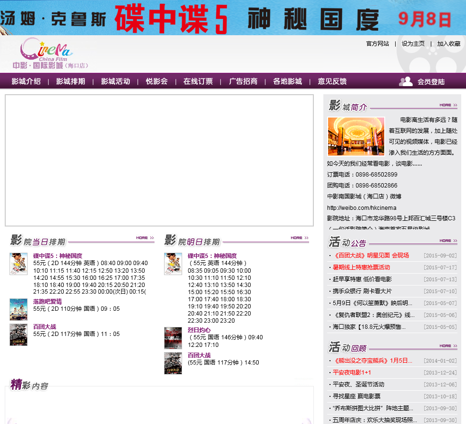
Task: Click 百团大战 title in tomorrow's schedule
Action: coord(199,355)
